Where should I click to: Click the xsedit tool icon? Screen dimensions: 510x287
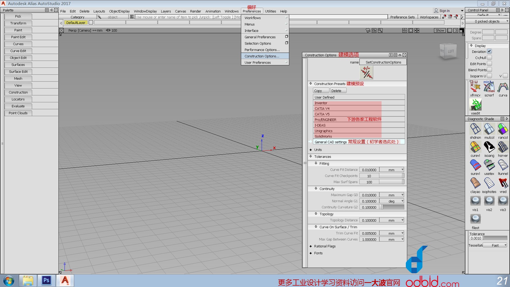coord(475,105)
